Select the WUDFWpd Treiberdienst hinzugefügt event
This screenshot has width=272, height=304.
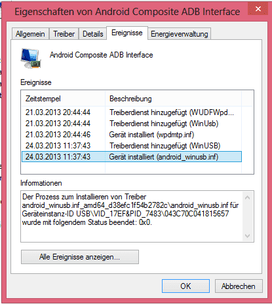pyautogui.click(x=132, y=112)
